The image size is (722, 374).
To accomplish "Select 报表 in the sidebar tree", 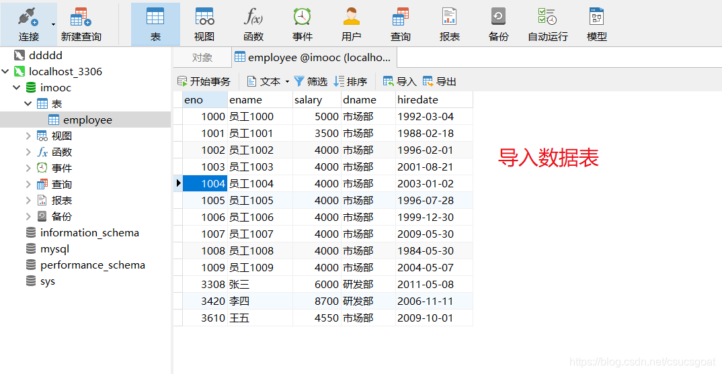I will point(62,201).
